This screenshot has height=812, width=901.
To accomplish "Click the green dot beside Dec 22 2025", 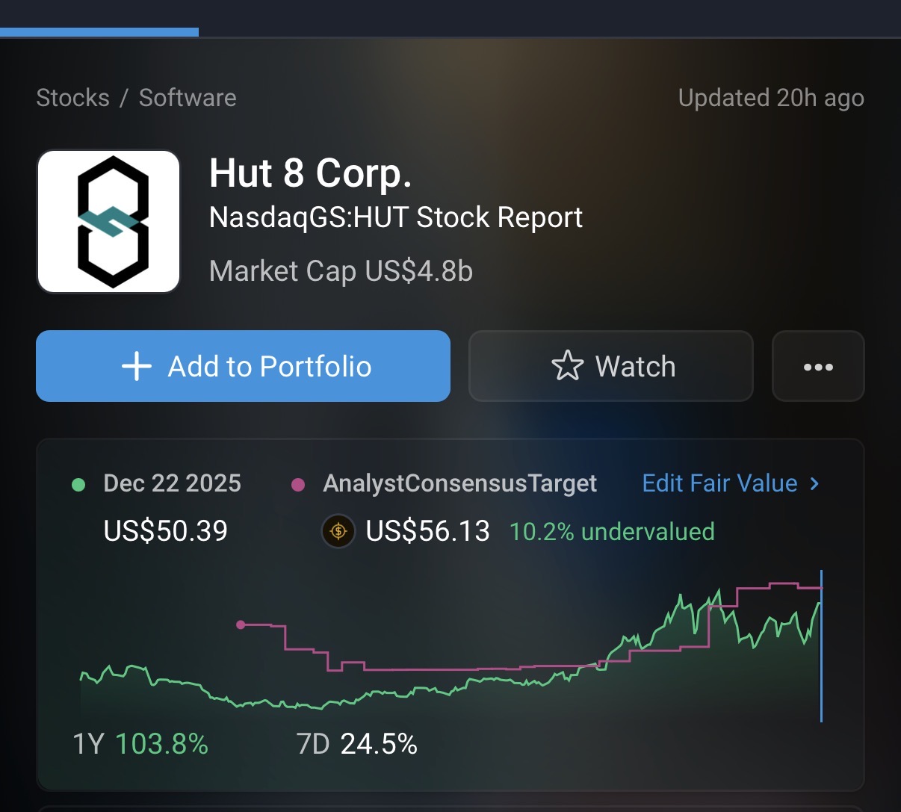I will (78, 485).
